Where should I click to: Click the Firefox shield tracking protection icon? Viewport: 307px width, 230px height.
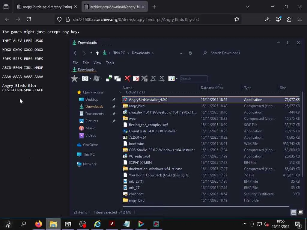59,19
